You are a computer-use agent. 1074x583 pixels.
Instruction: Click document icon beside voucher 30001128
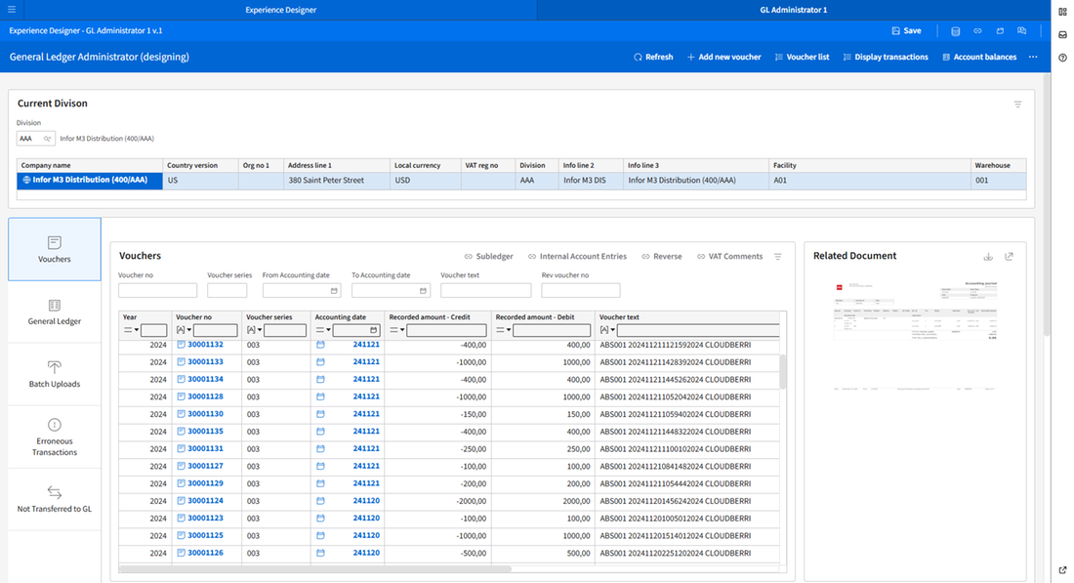pos(181,396)
